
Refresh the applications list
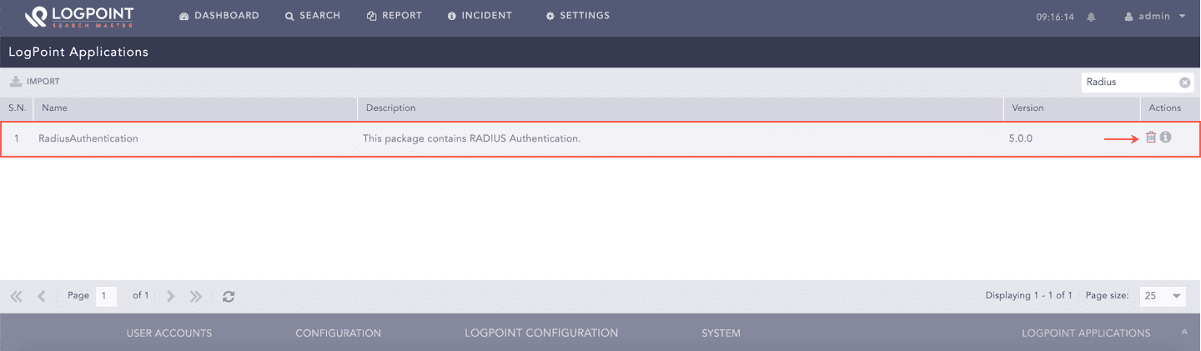pyautogui.click(x=229, y=296)
